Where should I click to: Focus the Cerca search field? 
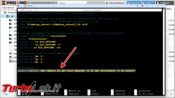[x=72, y=3]
